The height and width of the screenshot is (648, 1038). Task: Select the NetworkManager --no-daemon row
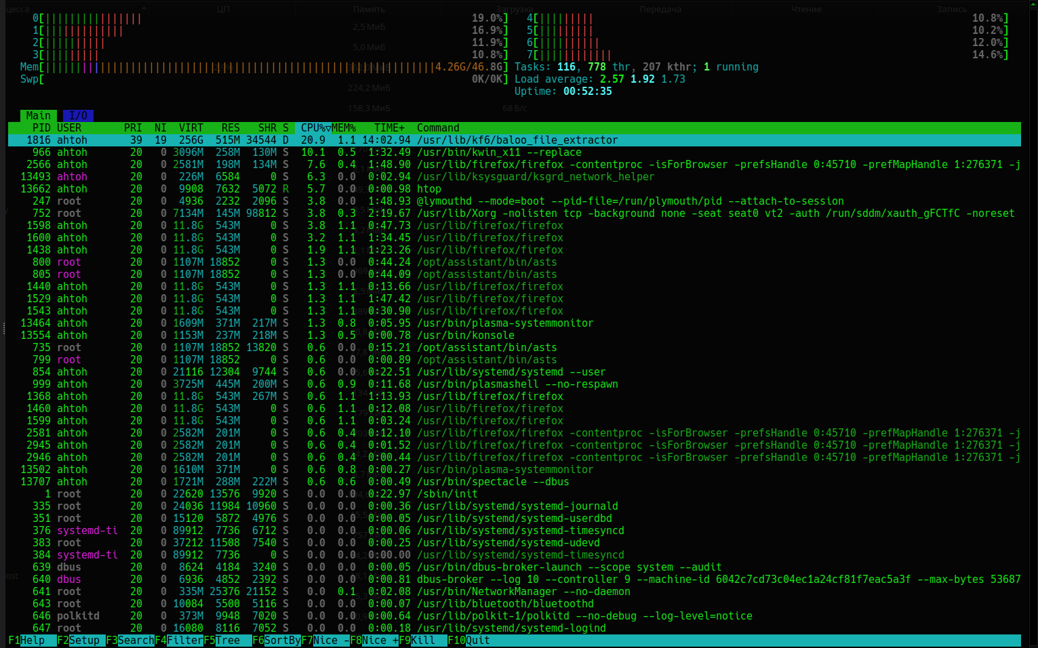tap(515, 592)
